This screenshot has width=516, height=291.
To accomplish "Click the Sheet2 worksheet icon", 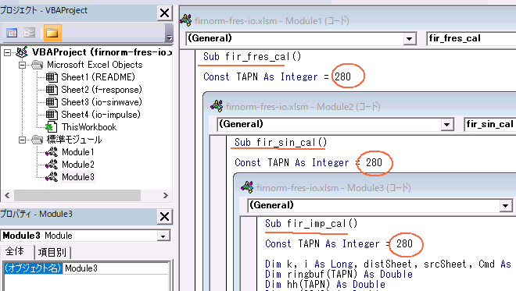I will tap(52, 90).
